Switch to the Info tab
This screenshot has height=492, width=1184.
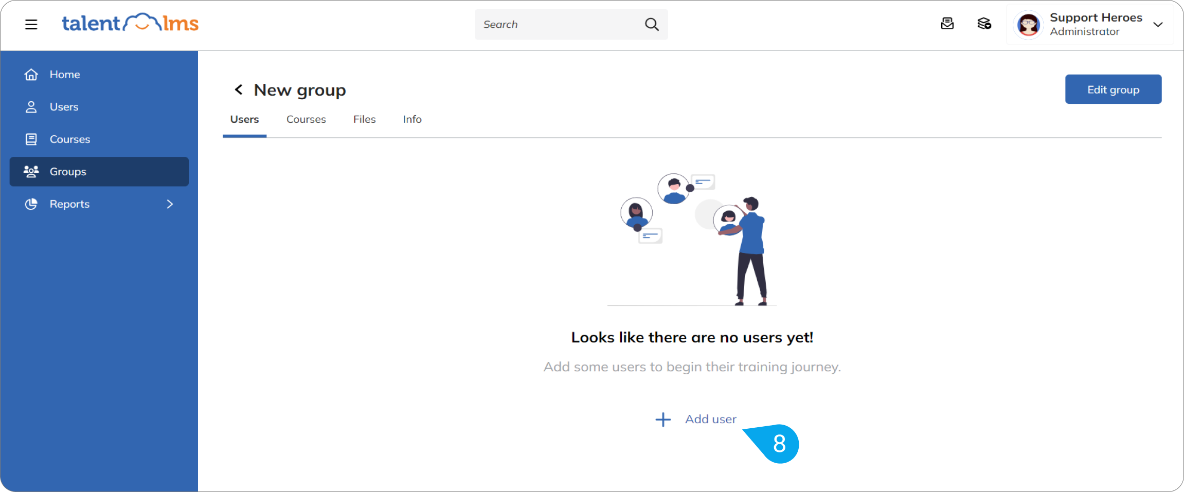412,119
